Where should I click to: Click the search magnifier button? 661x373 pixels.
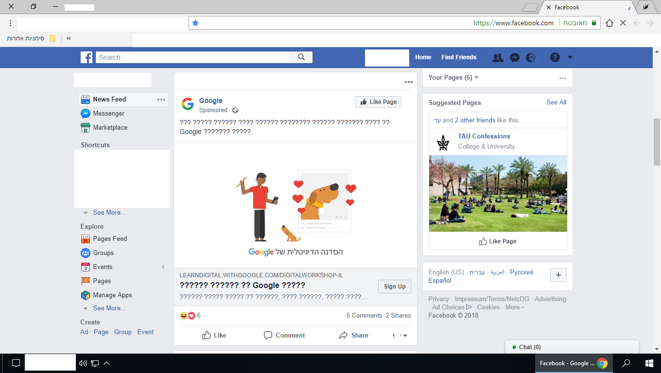tap(301, 57)
